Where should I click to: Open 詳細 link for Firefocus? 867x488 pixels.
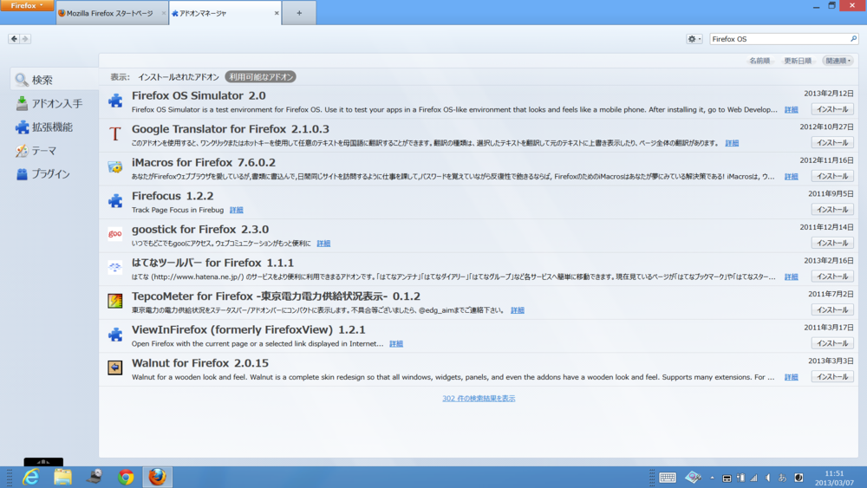(236, 210)
